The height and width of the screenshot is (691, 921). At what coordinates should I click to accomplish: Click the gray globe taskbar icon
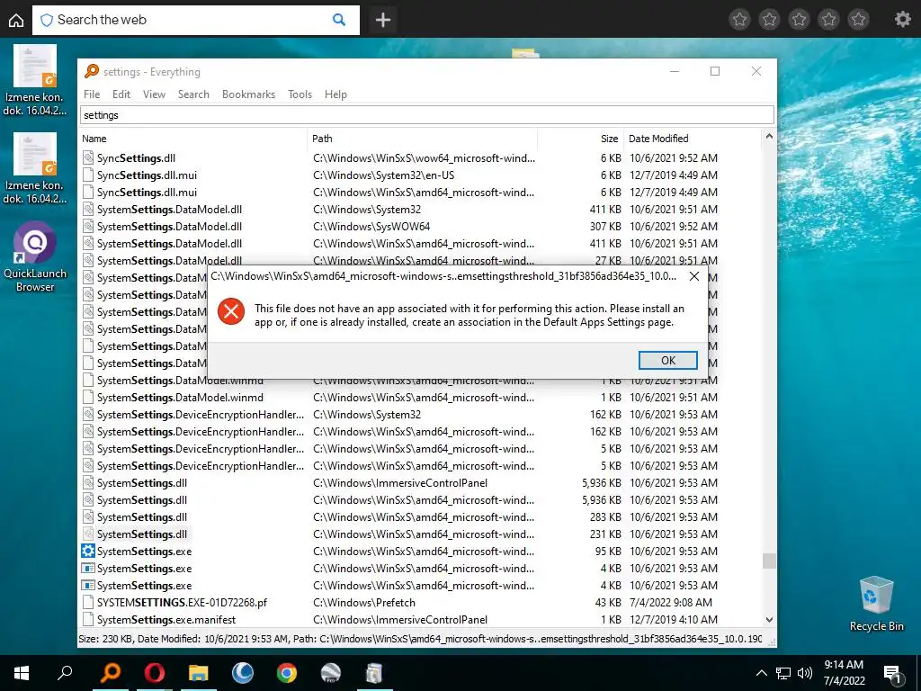click(x=331, y=673)
